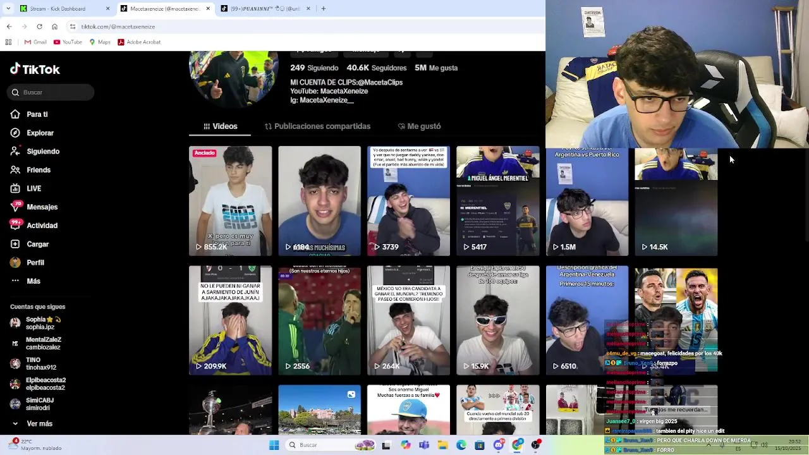
Task: Open File Explorer from the taskbar
Action: coord(442,445)
